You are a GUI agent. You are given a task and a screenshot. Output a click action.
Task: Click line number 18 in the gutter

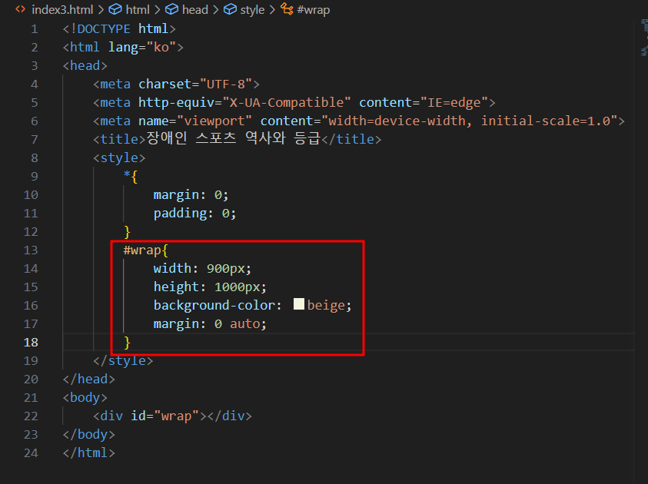tap(31, 343)
